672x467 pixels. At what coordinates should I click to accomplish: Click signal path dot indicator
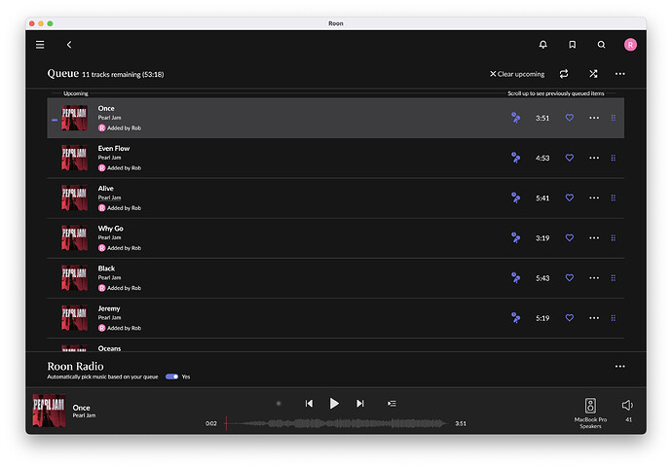point(279,403)
